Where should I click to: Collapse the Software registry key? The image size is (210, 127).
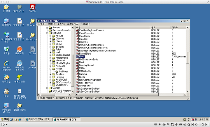(x=47, y=33)
